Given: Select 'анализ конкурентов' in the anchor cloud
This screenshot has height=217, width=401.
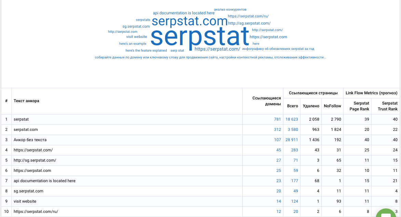Looking at the screenshot, I should (x=230, y=10).
